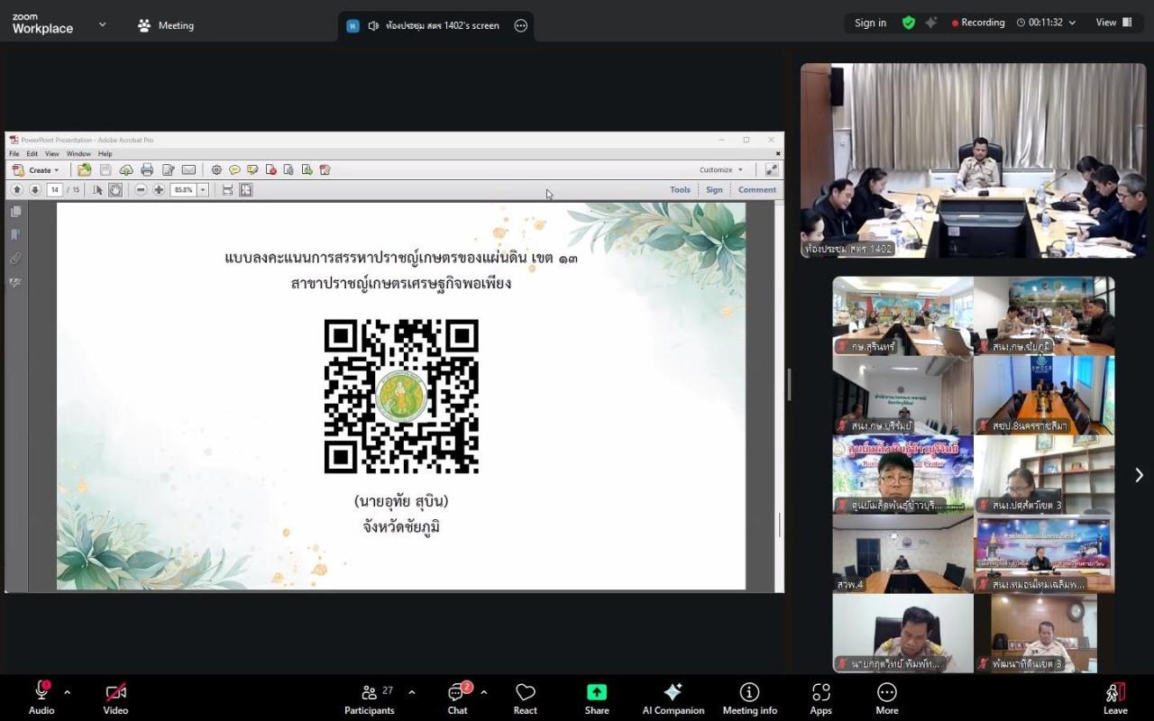Open the attachments paperclip panel in Acrobat

[15, 259]
